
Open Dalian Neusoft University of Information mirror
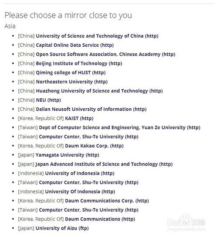point(91,109)
